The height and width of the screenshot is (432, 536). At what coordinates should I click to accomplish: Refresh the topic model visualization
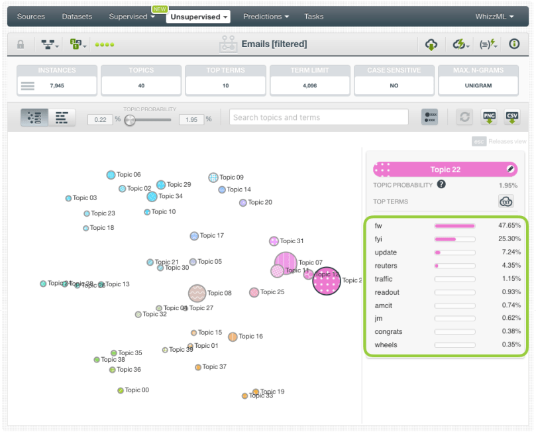(x=465, y=117)
